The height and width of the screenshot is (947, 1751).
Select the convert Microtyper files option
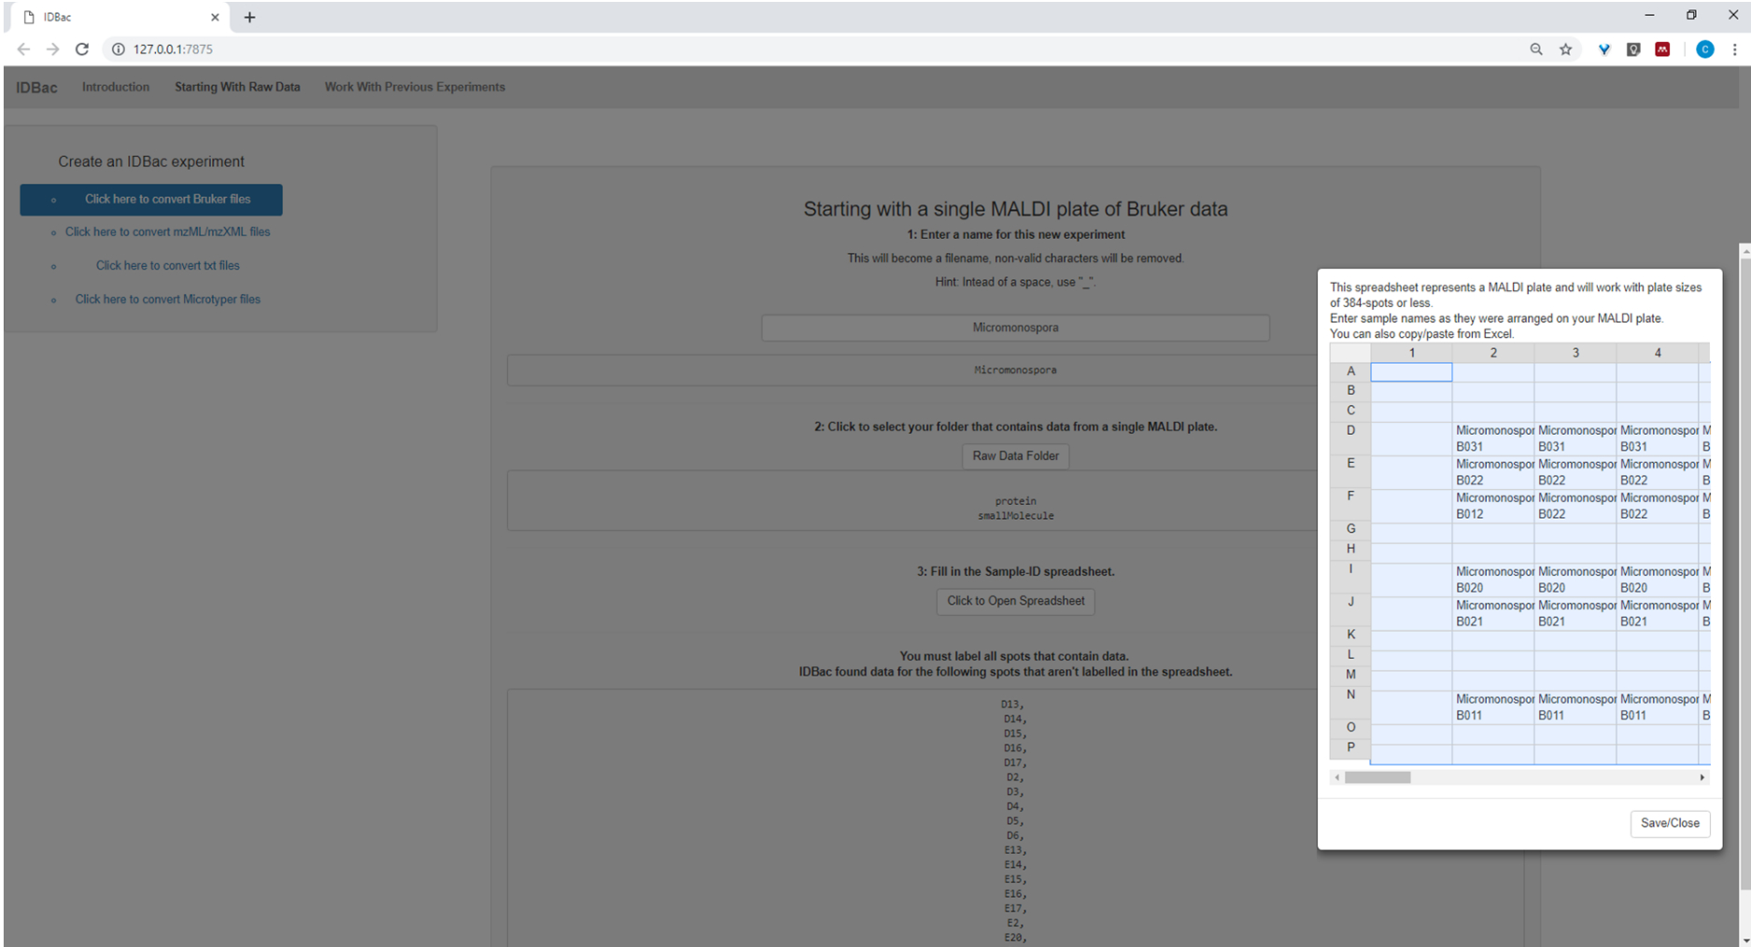coord(167,299)
